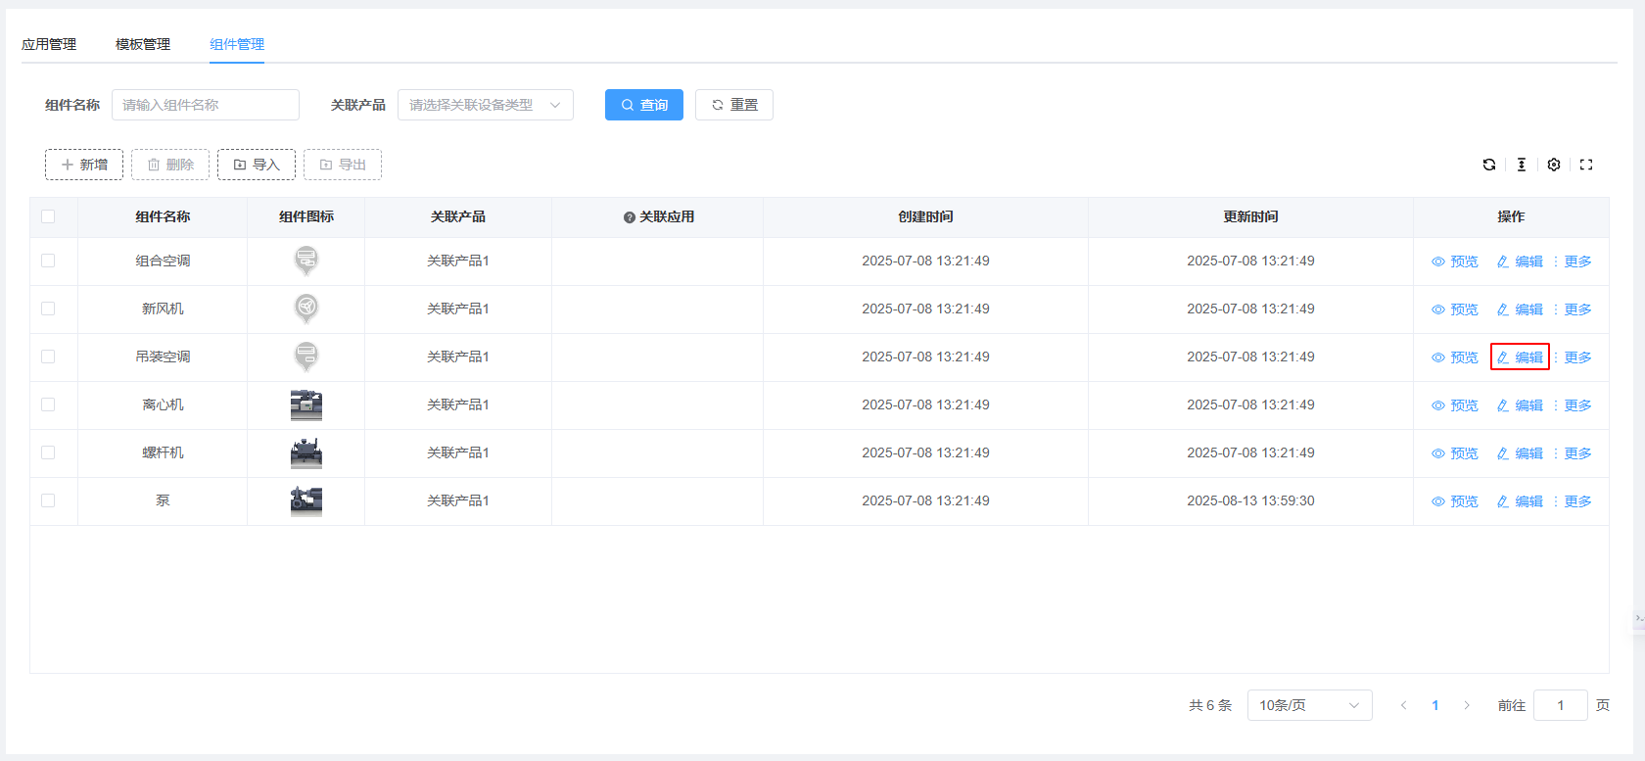Viewport: 1645px width, 761px height.
Task: Focus the 组件名称 search input
Action: tap(206, 105)
